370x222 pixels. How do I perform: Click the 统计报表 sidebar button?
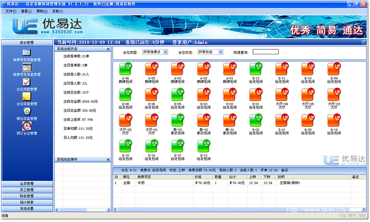(x=26, y=202)
